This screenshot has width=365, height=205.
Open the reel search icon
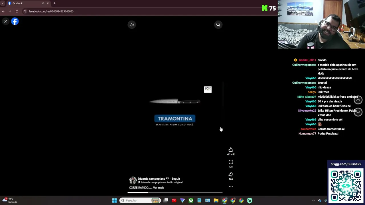pos(218,25)
